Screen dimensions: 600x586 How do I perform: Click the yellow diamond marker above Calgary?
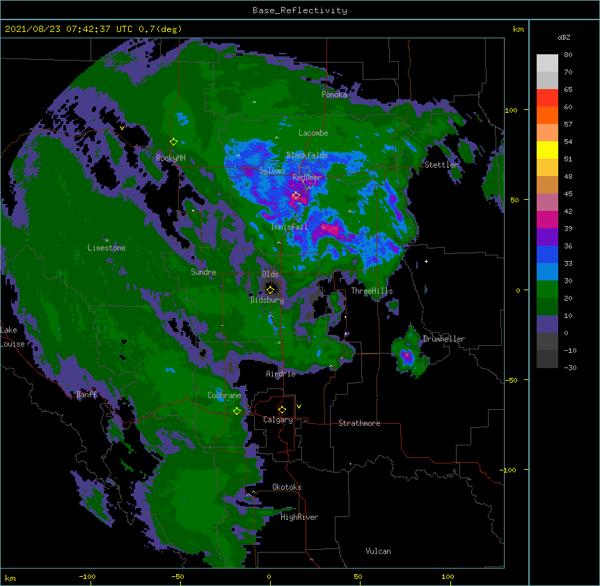pyautogui.click(x=282, y=410)
